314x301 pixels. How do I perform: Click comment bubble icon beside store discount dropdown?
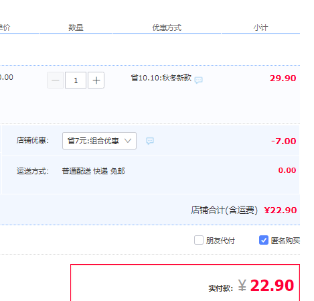pos(150,141)
